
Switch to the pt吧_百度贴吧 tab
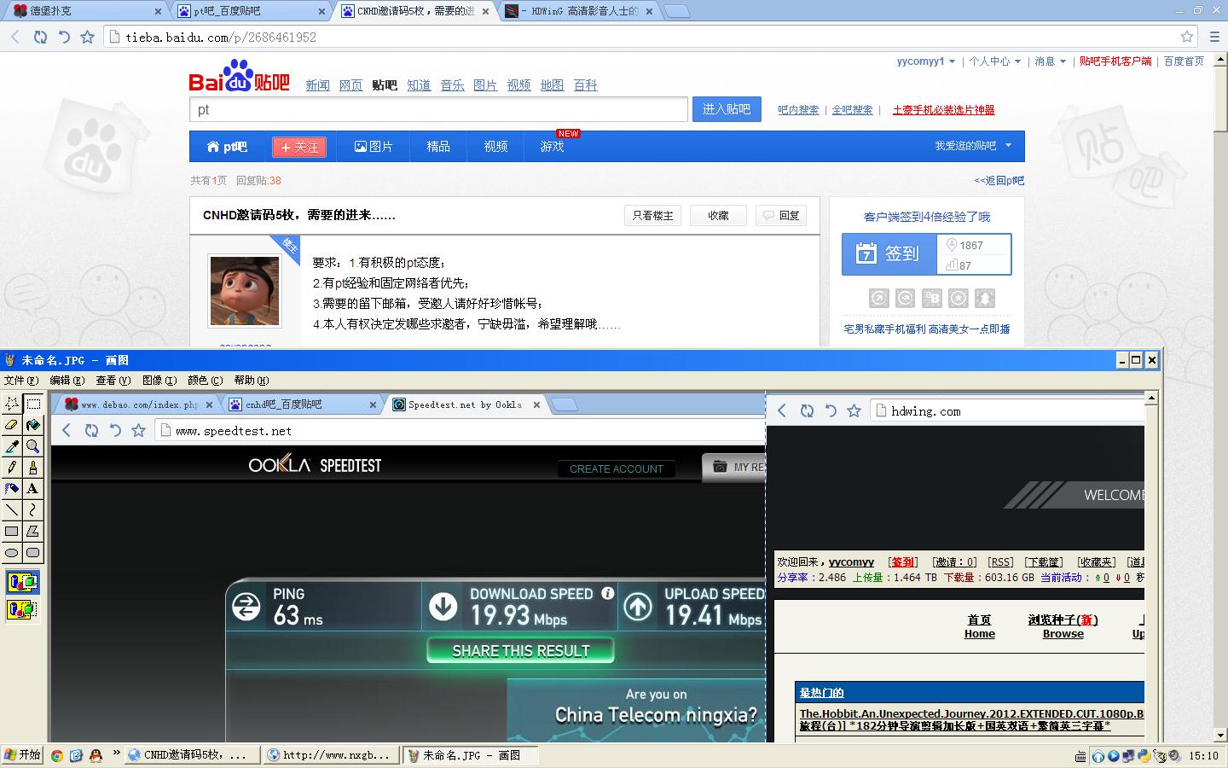pyautogui.click(x=250, y=11)
